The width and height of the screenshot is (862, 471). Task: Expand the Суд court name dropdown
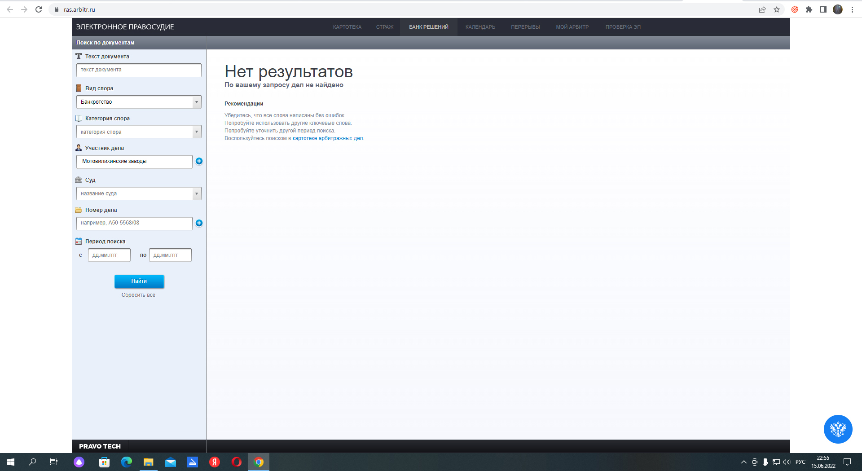[196, 194]
